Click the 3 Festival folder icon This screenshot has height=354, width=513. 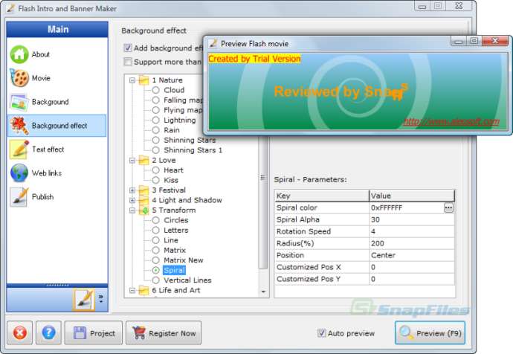pyautogui.click(x=143, y=190)
